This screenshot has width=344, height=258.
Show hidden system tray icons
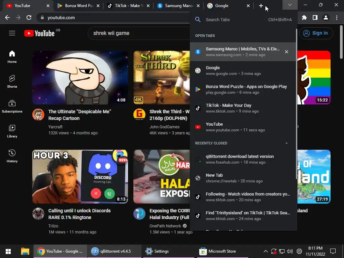(265, 251)
